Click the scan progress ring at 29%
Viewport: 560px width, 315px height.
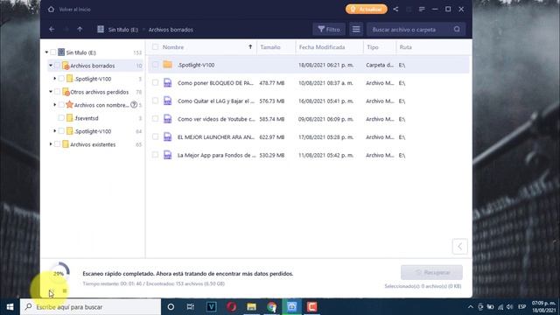click(59, 274)
